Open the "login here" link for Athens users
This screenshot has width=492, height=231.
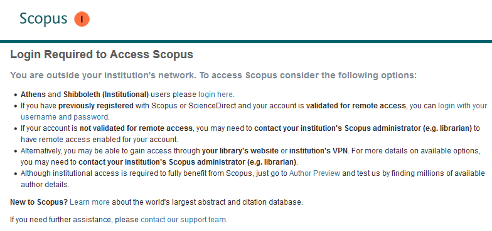(x=216, y=94)
